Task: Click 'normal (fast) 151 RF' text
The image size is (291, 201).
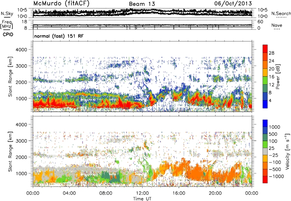Action: [x=59, y=36]
